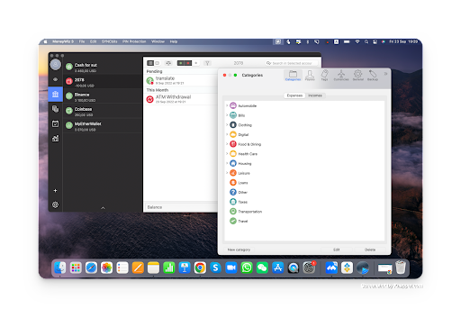This screenshot has height=327, width=461.
Task: Select the MyEtherWallet account
Action: pos(103,126)
